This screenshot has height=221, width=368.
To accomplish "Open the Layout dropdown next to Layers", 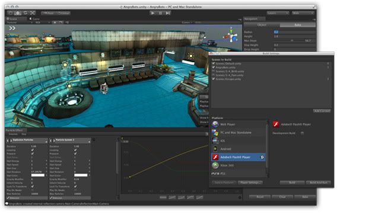I will 303,13.
